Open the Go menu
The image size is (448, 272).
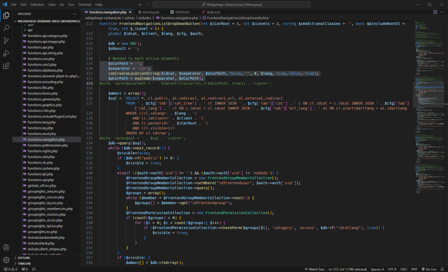point(62,4)
